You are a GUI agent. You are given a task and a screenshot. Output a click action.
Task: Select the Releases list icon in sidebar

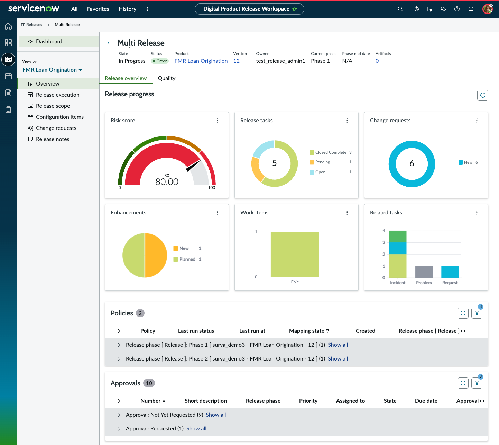(x=8, y=60)
